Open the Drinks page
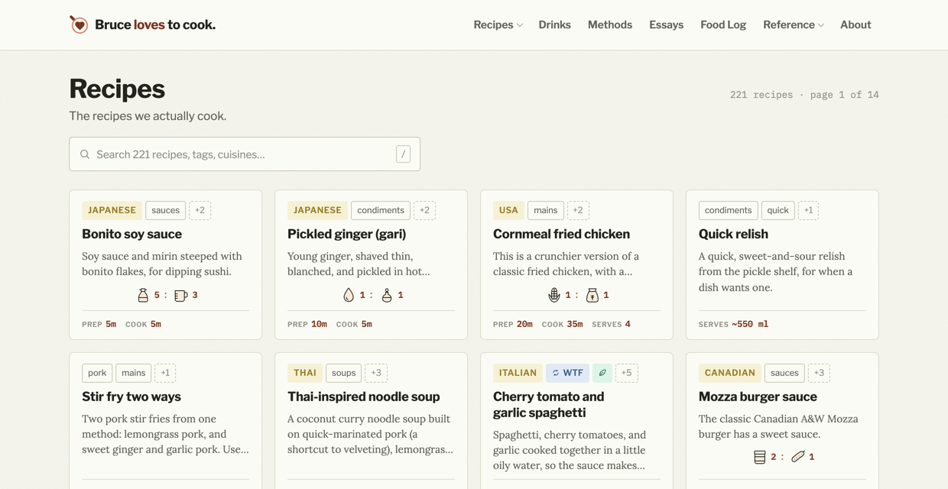The width and height of the screenshot is (948, 489). (554, 24)
